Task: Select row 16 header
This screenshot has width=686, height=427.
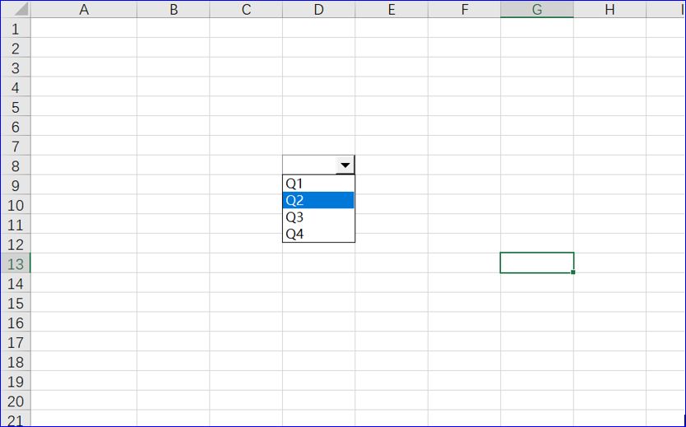Action: pos(16,323)
